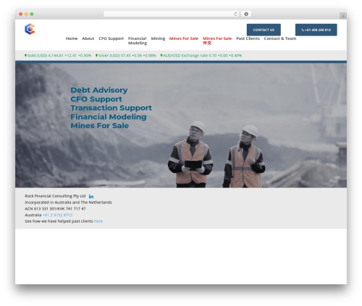Image resolution: width=362 pixels, height=306 pixels.
Task: Open the CFO Support menu item
Action: (x=111, y=38)
